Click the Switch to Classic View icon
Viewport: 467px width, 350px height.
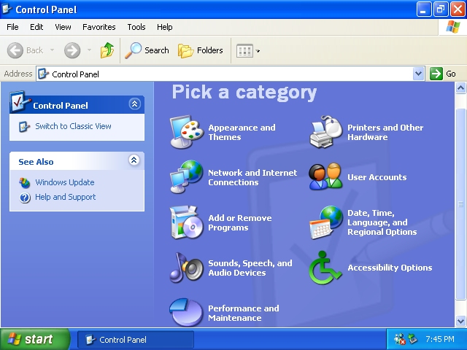(24, 126)
